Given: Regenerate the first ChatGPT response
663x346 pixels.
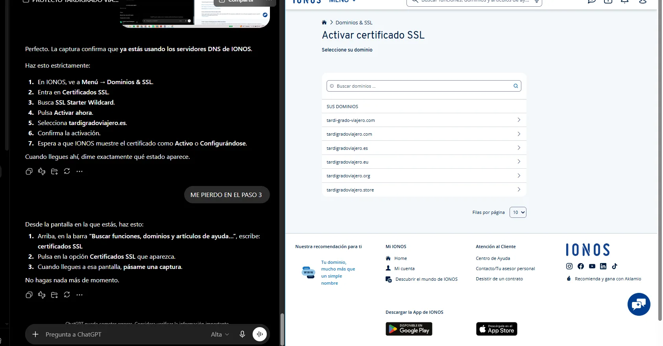Looking at the screenshot, I should pos(67,171).
